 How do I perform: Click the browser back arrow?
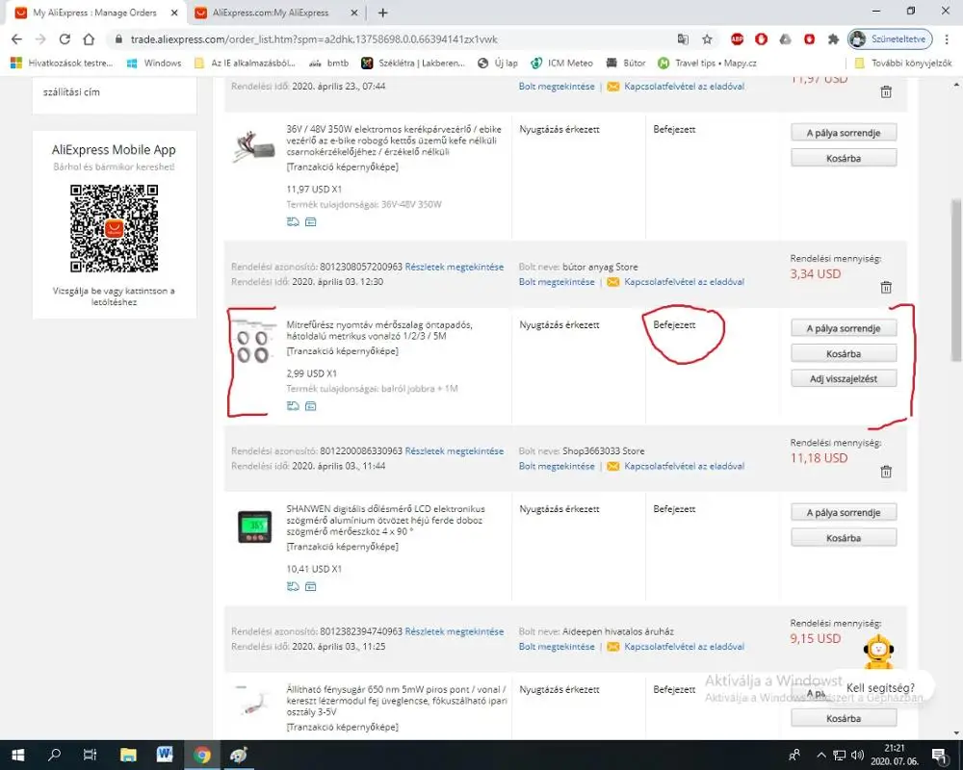point(16,39)
